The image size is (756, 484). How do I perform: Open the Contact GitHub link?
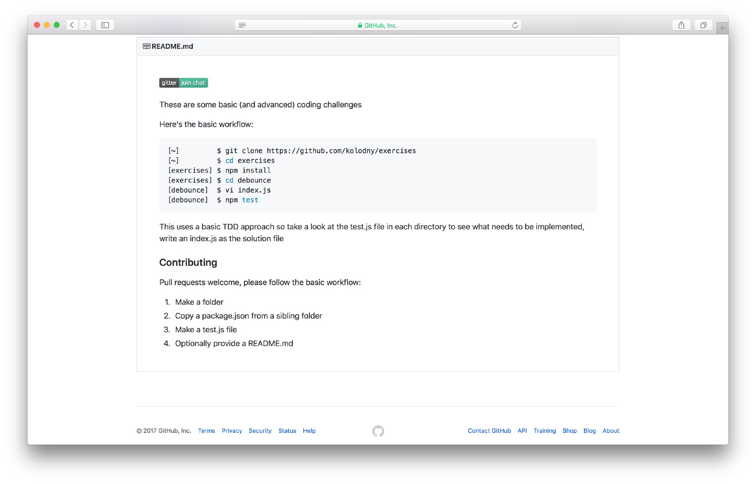click(x=489, y=431)
